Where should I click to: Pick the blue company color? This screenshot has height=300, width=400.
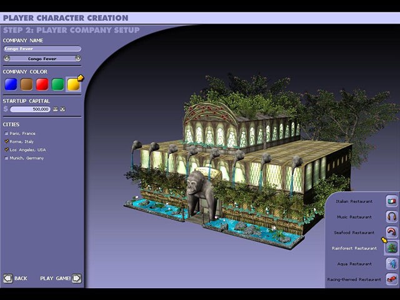click(11, 84)
